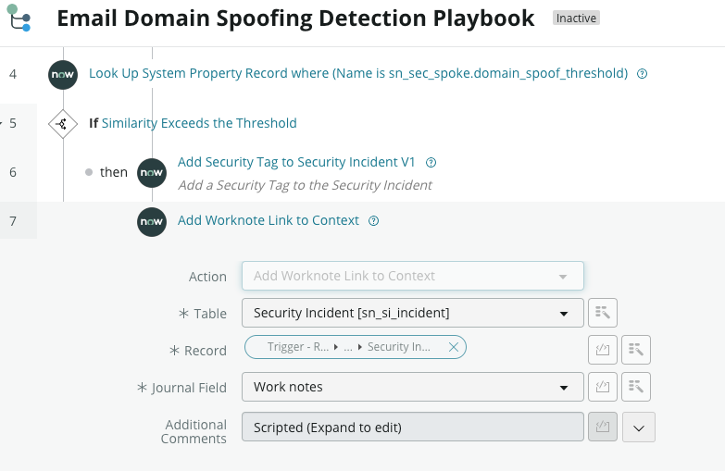Click help icon beside Add Worknote Link step
This screenshot has width=725, height=471.
click(x=373, y=221)
